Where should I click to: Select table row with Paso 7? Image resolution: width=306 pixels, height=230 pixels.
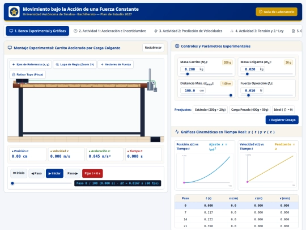[x=236, y=212]
